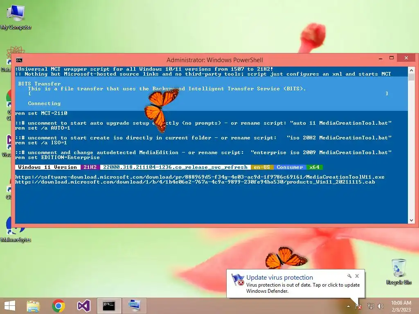Click the MediaCreationToolW11.exe download URL
Screen dimensions: 419x314
(x=200, y=177)
